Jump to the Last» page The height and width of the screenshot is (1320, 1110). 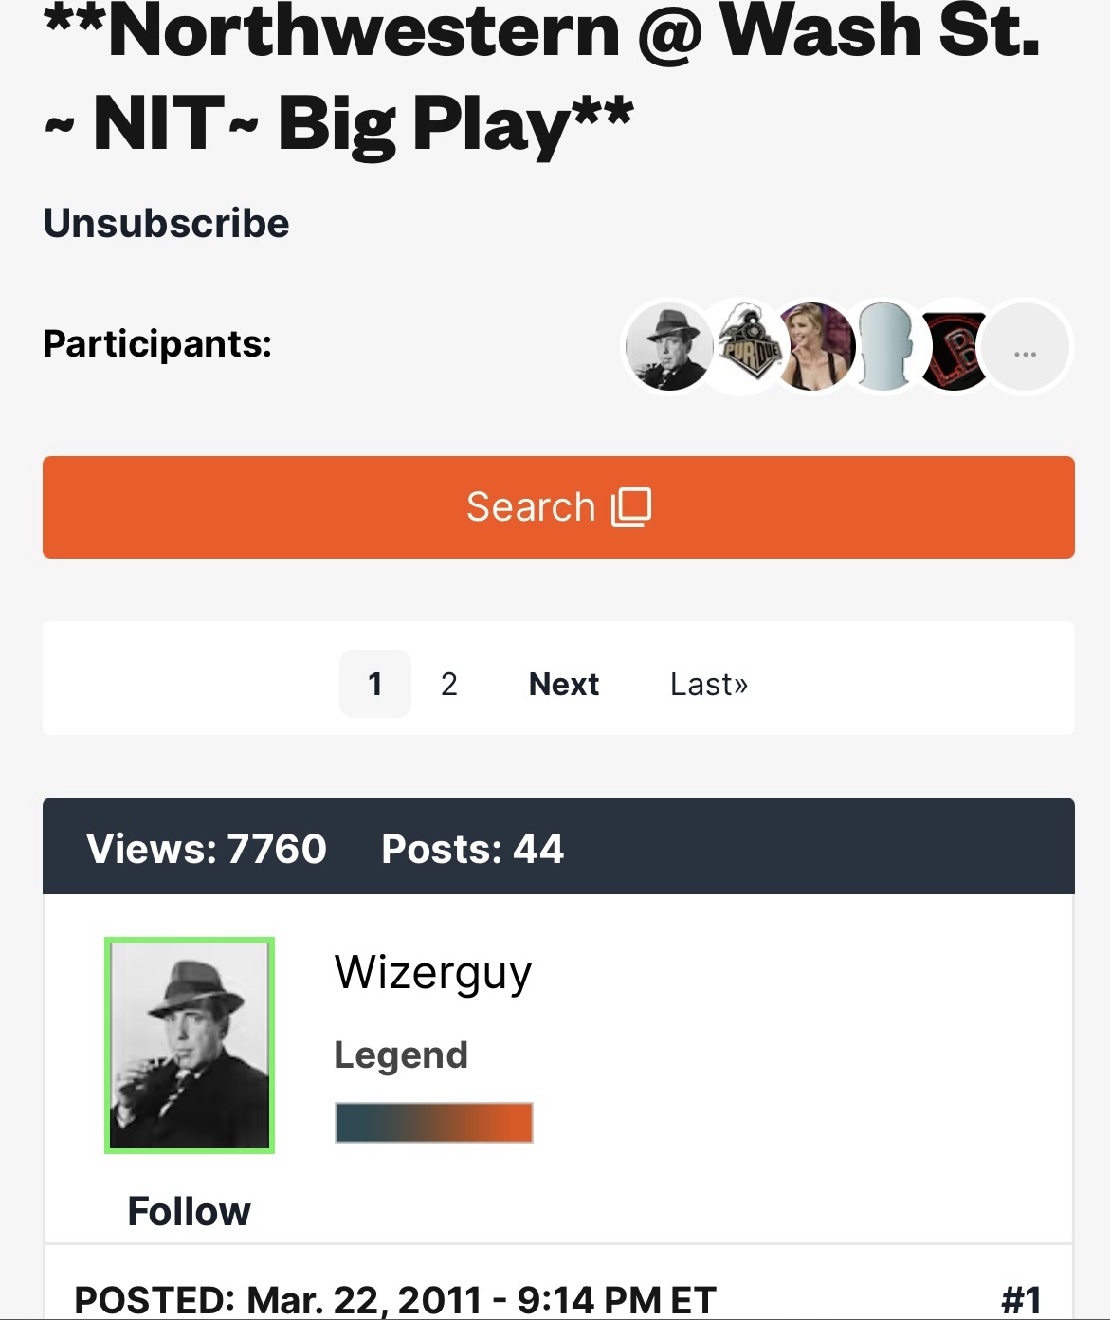click(709, 684)
